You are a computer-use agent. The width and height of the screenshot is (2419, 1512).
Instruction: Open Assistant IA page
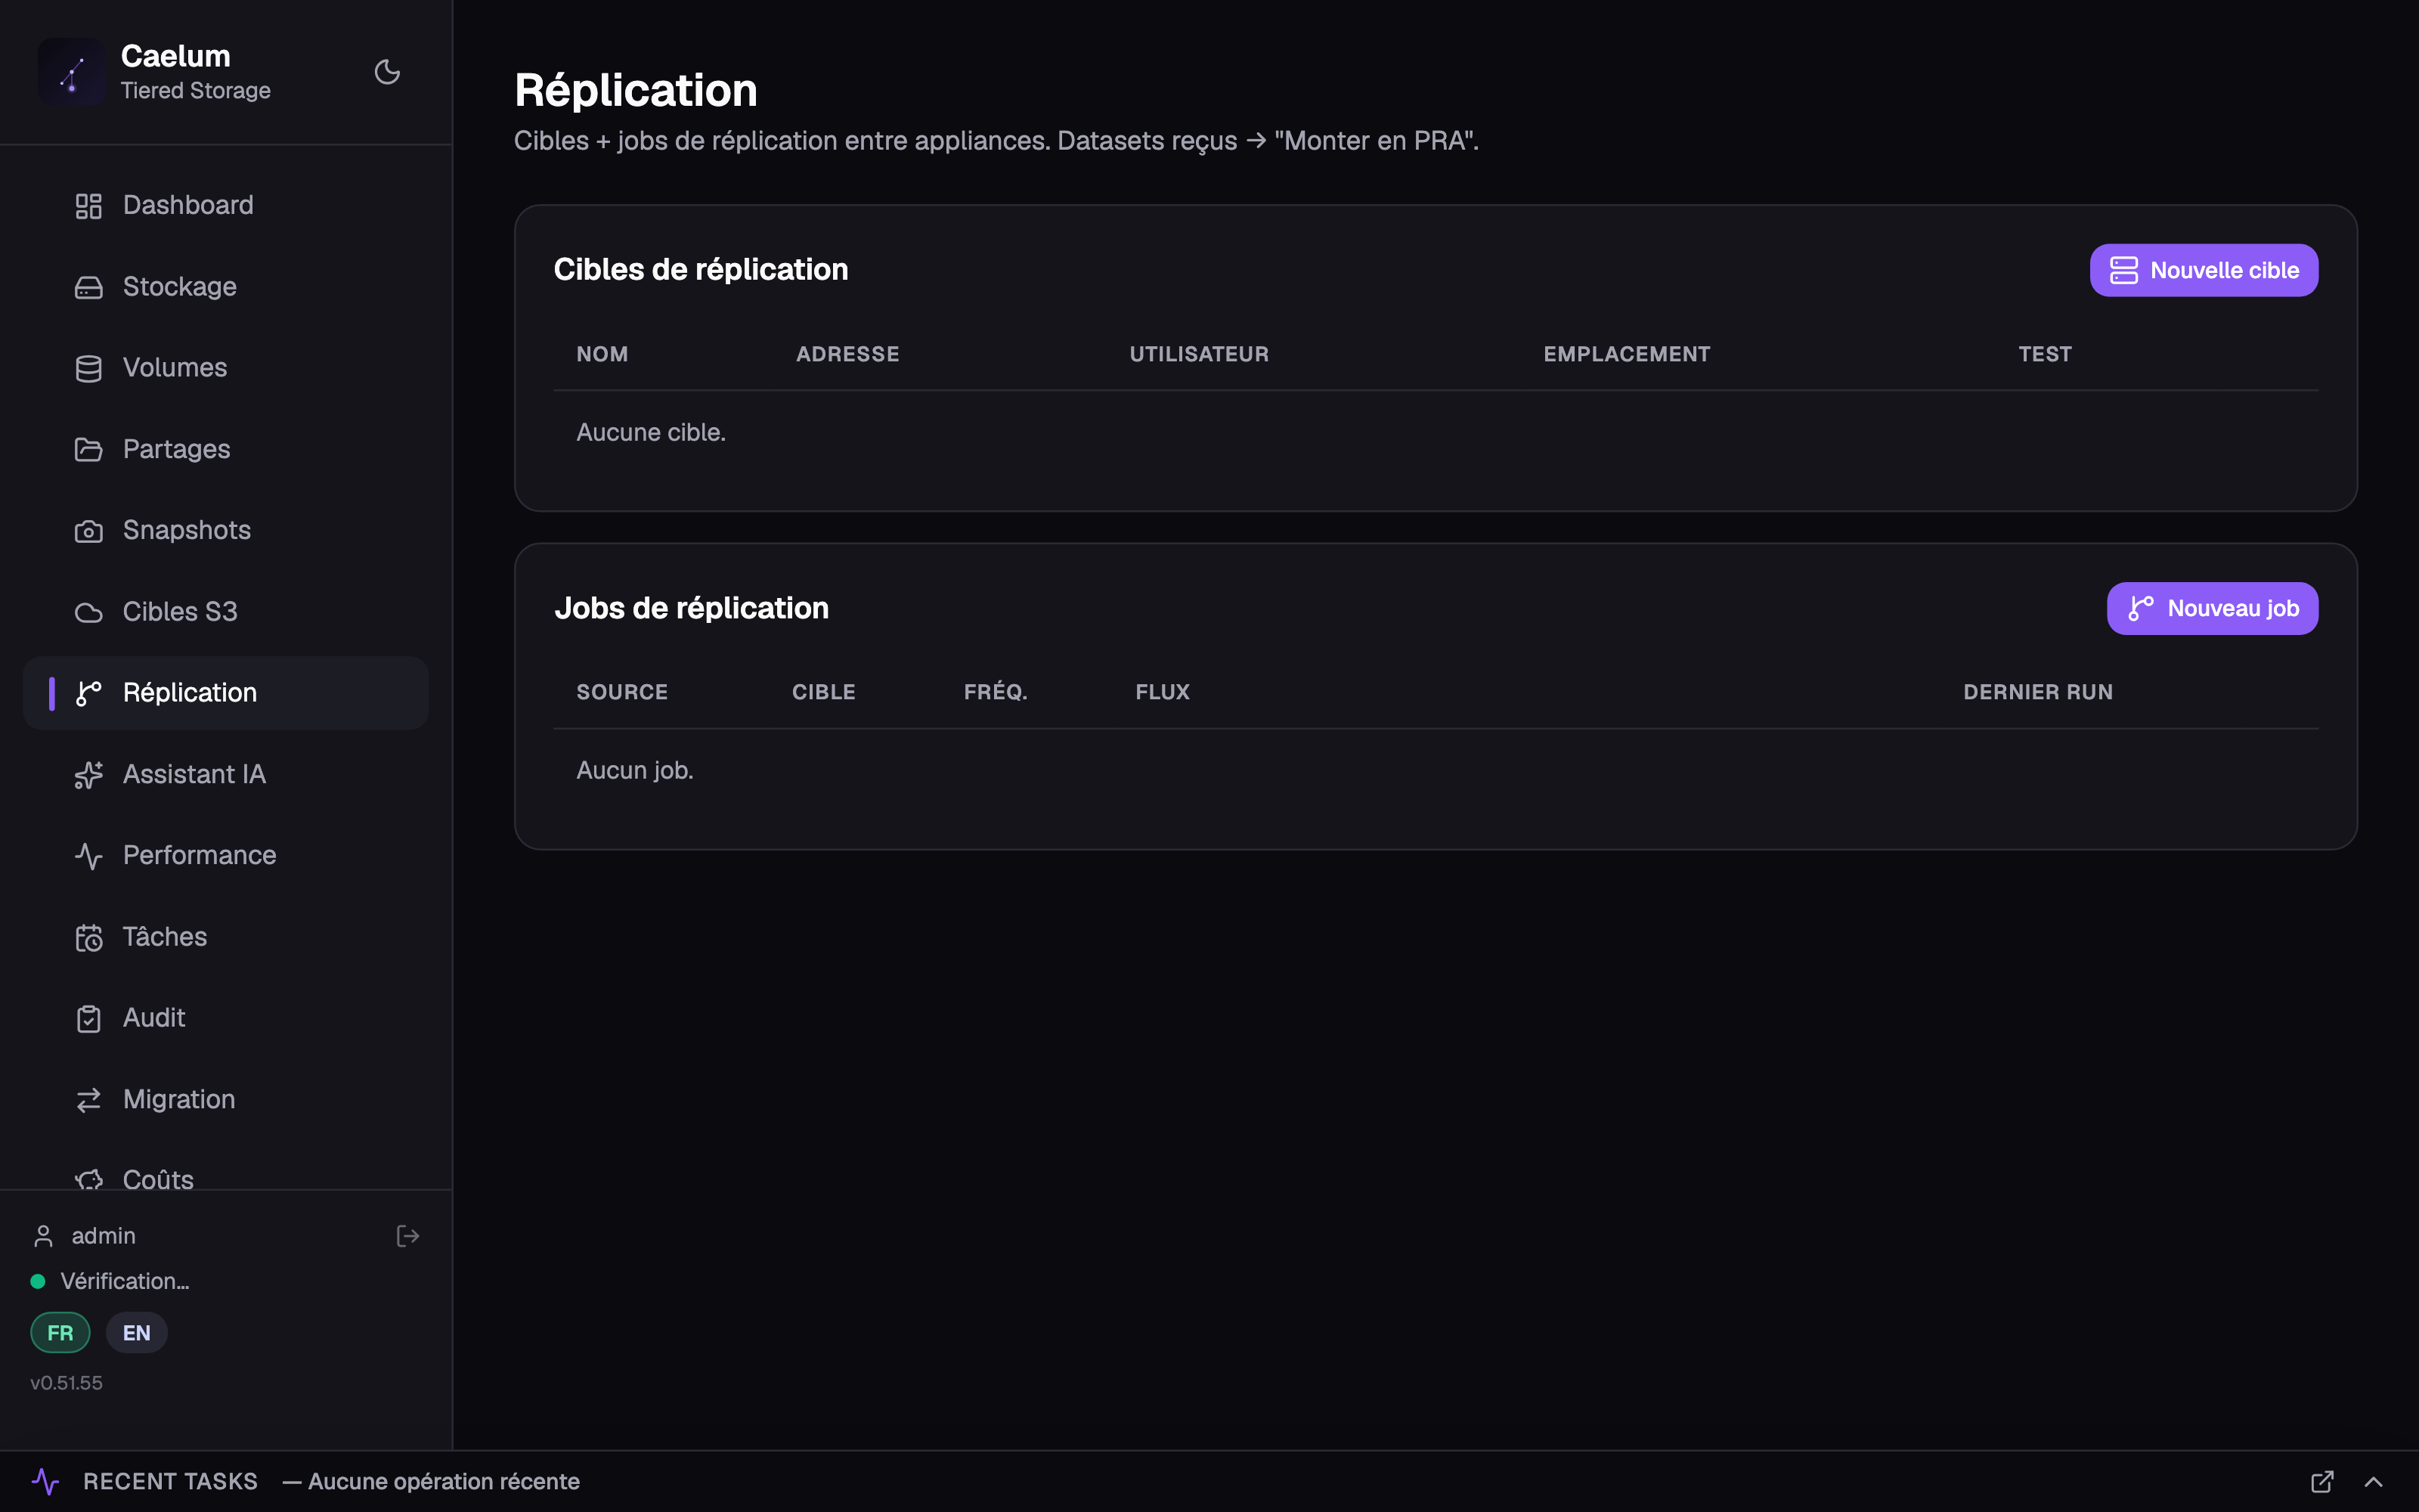tap(226, 774)
